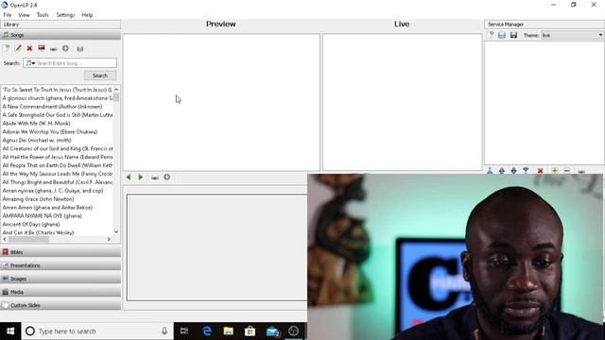605x340 pixels.
Task: Click the Type here to search box
Action: pyautogui.click(x=97, y=331)
